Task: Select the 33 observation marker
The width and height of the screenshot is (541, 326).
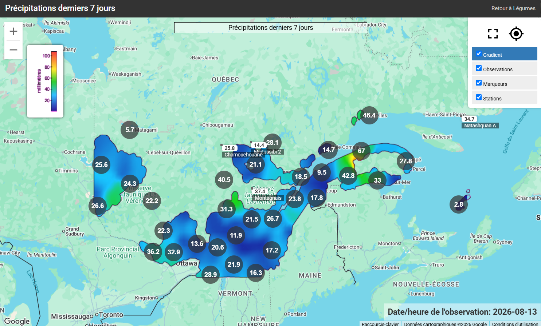Action: 377,180
